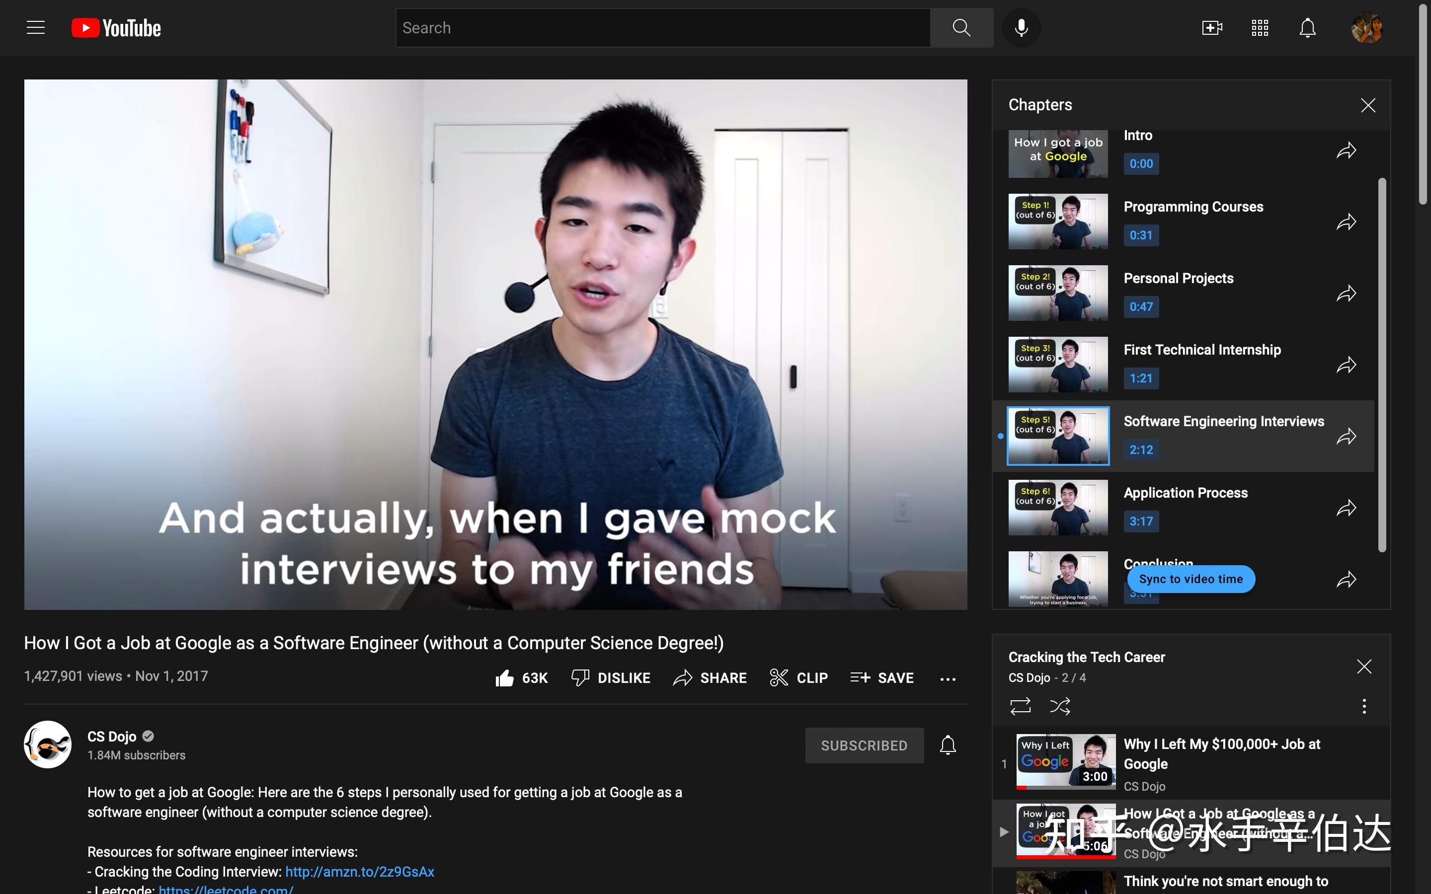Focus the Search input field
This screenshot has height=894, width=1431.
(x=663, y=28)
